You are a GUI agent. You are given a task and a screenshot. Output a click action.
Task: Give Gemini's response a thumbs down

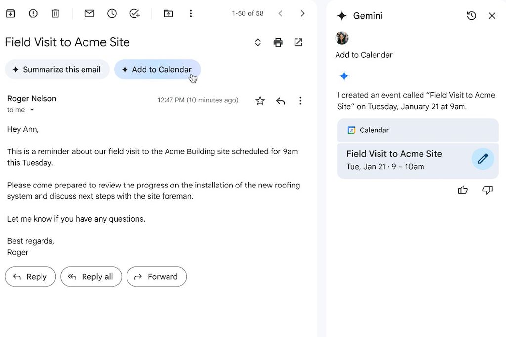487,189
